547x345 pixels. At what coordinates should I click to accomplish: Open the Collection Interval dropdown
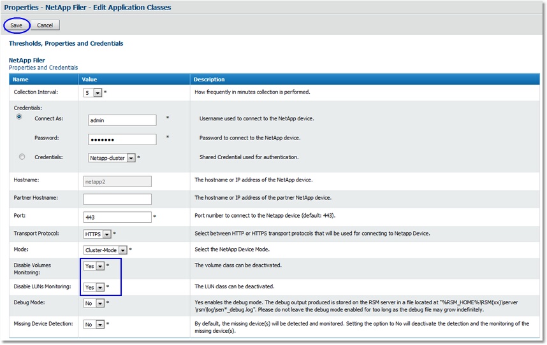[93, 92]
